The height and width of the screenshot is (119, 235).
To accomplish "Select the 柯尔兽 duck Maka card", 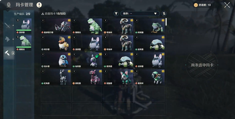I will (x=56, y=43).
